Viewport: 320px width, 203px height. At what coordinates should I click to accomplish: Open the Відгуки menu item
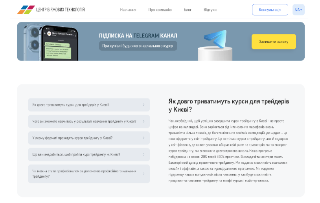pyautogui.click(x=210, y=10)
